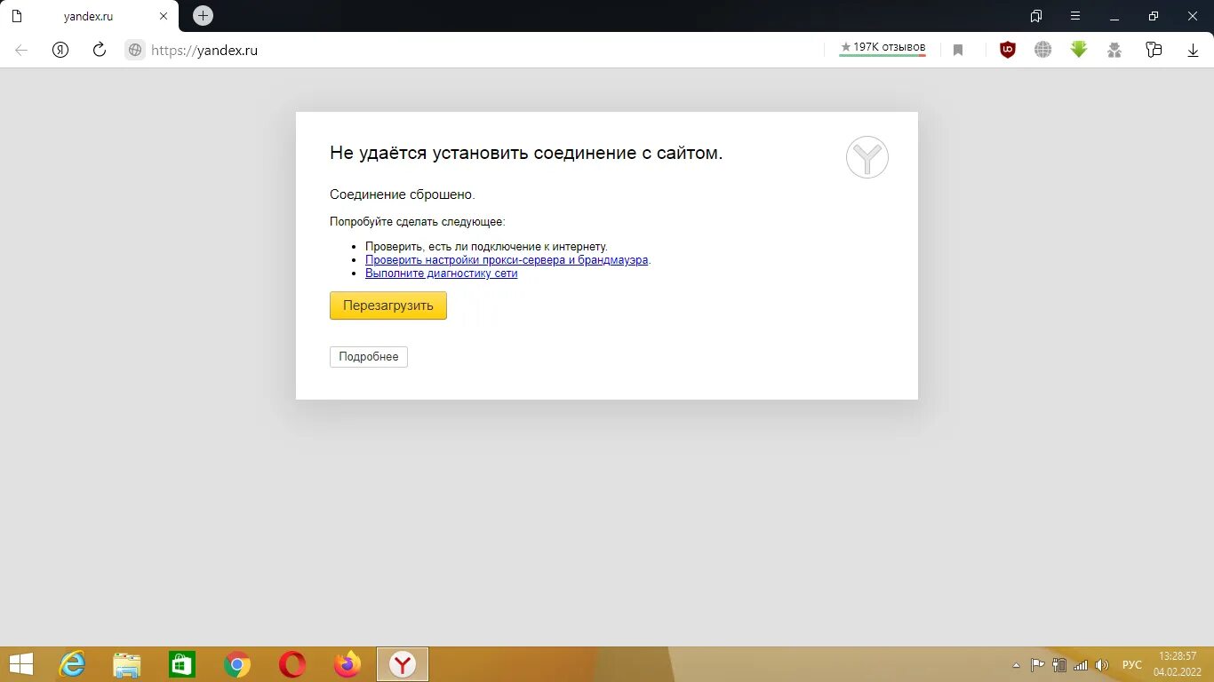This screenshot has height=682, width=1214.
Task: Click the Подробнее details button
Action: point(369,357)
